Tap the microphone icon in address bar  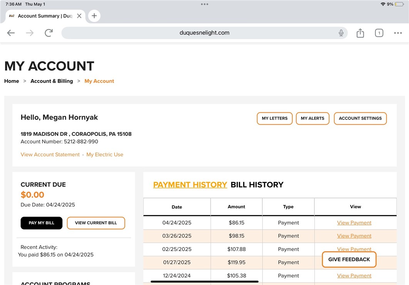[341, 33]
